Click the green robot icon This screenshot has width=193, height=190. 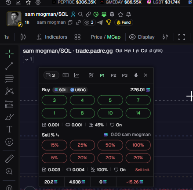tap(104, 14)
